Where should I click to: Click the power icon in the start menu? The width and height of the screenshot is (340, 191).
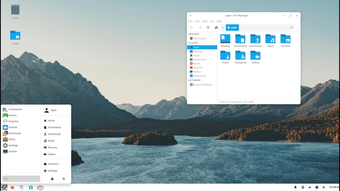pos(64,179)
